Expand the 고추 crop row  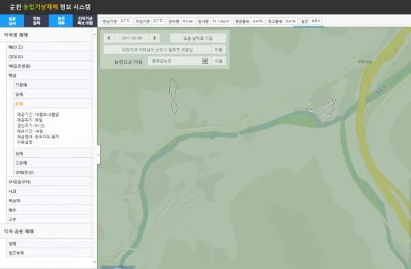(49, 219)
